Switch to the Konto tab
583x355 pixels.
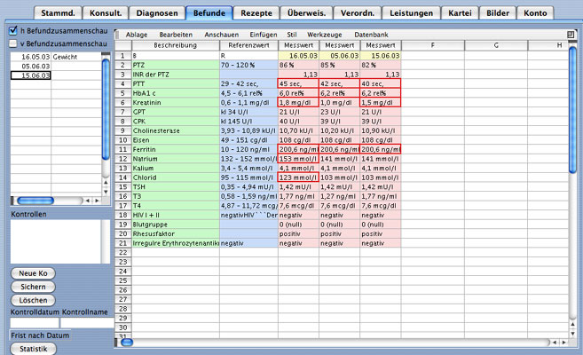tap(535, 13)
